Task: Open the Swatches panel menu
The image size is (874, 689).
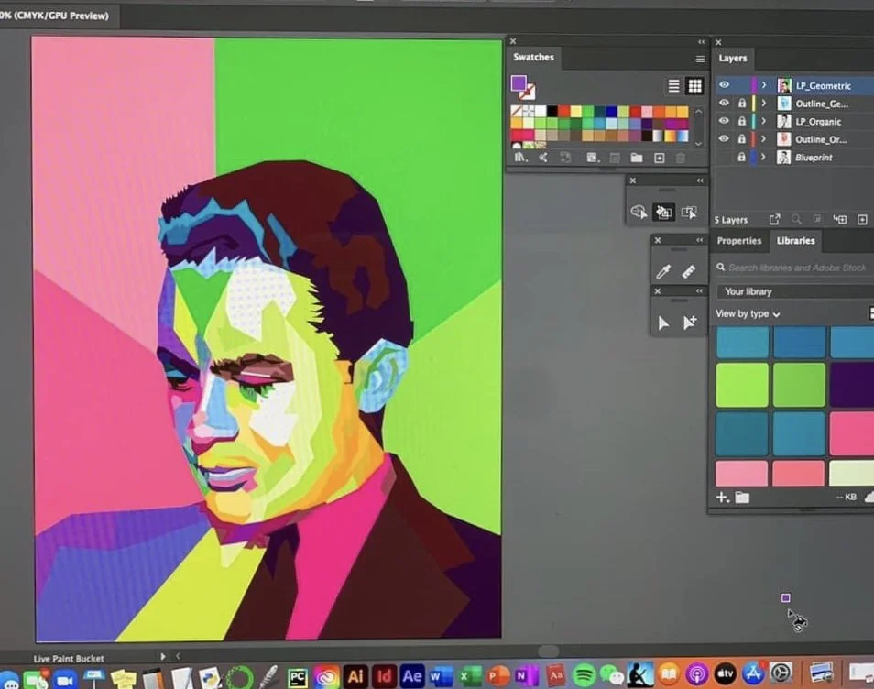Action: click(x=699, y=57)
